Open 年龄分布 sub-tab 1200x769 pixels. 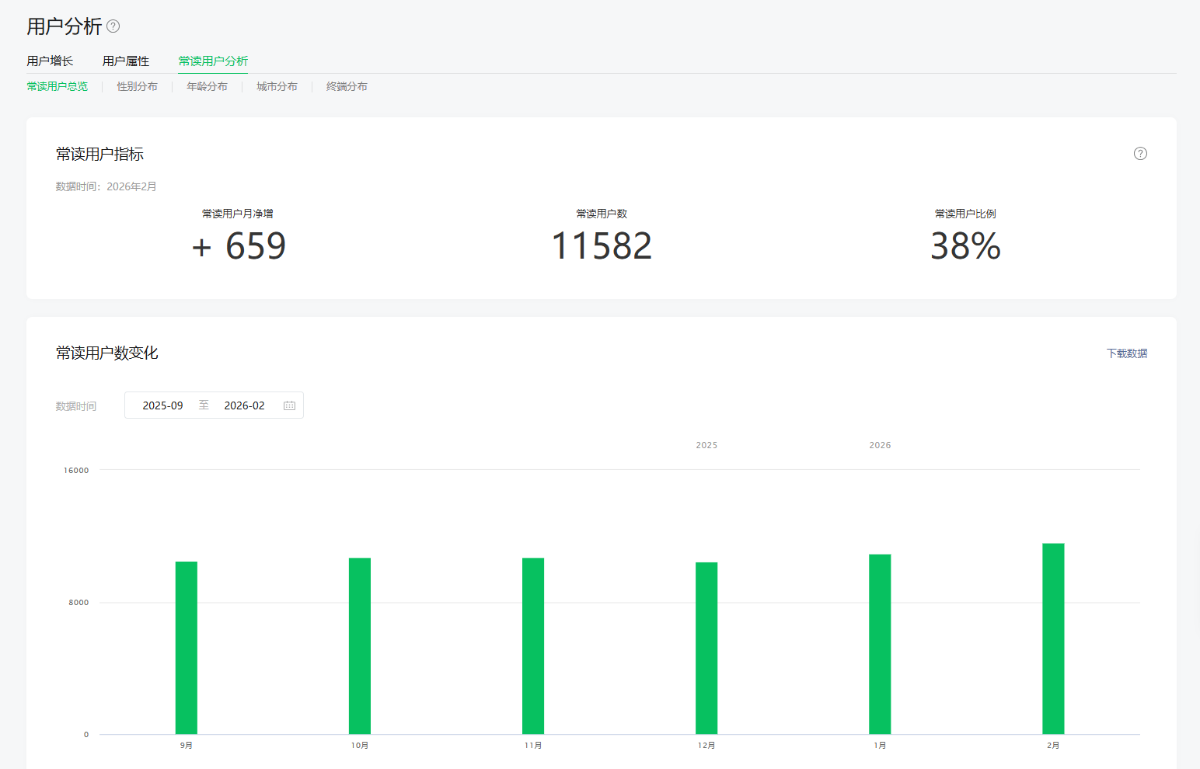(x=207, y=87)
